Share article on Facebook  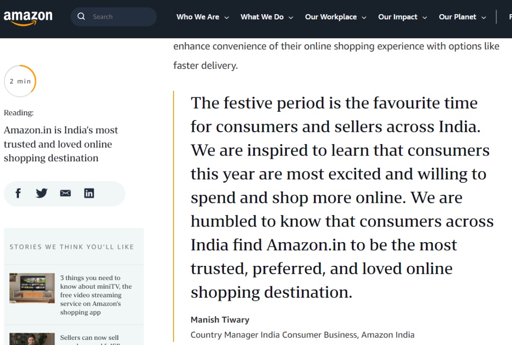18,193
